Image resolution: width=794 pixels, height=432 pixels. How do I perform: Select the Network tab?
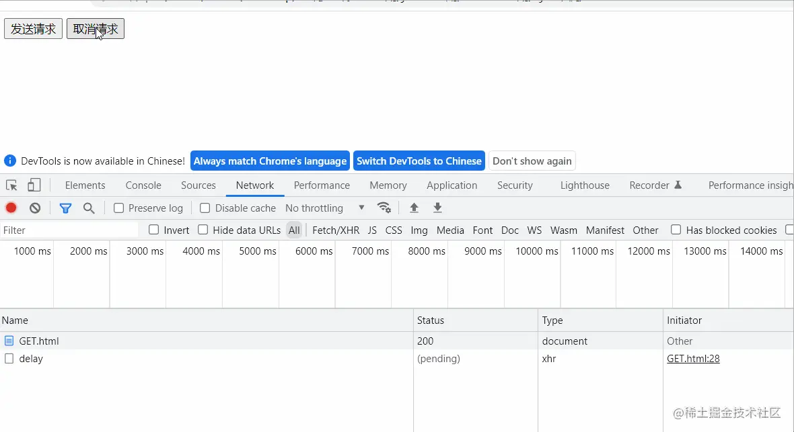255,185
